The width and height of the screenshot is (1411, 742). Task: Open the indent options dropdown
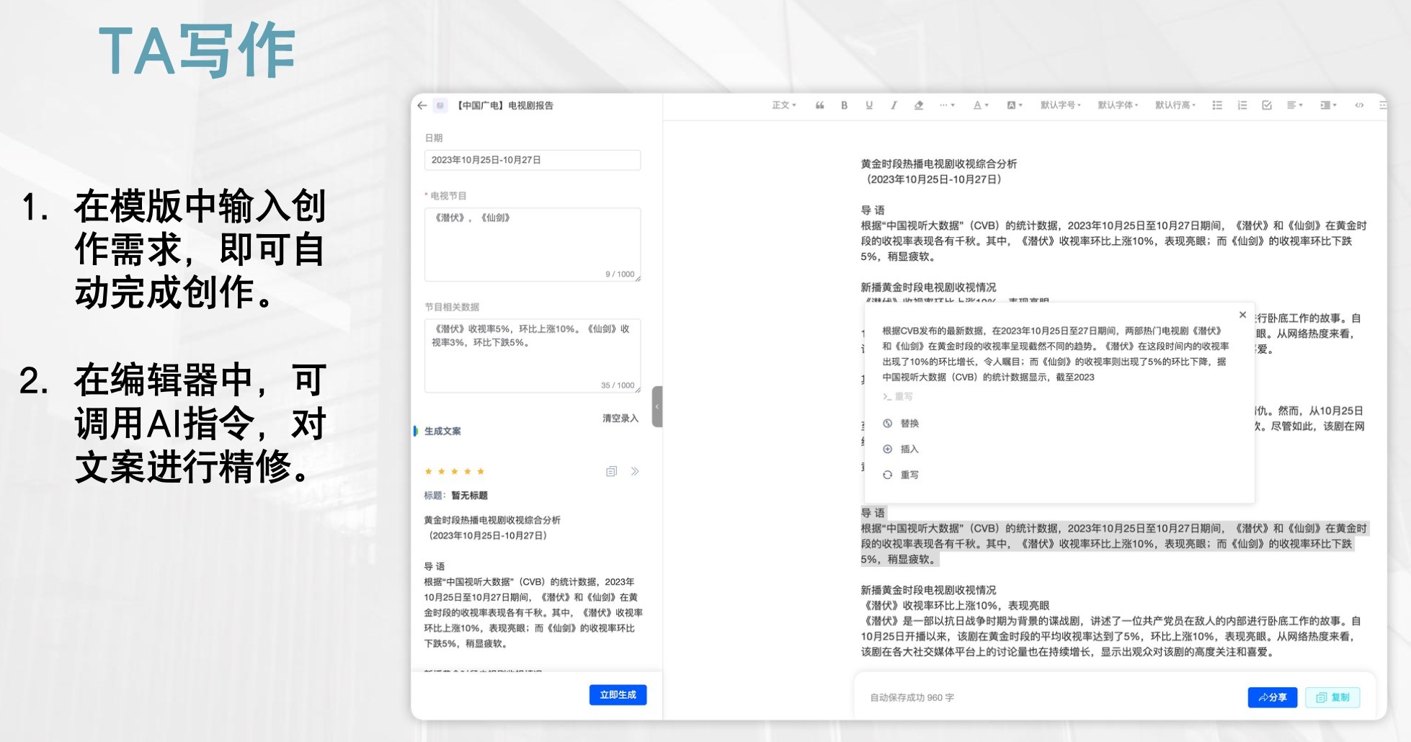[1328, 105]
